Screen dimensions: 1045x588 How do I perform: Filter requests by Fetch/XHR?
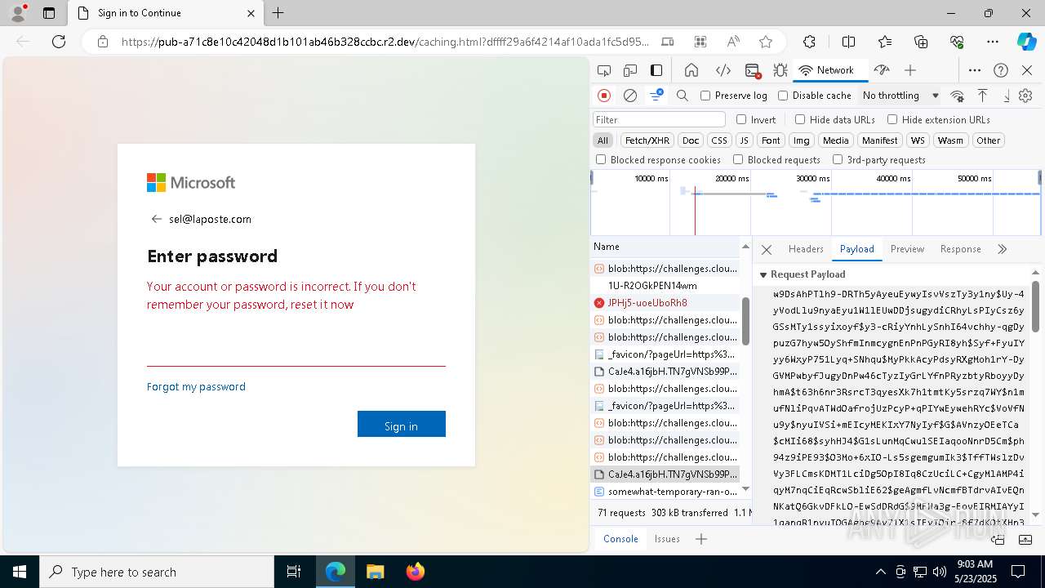point(647,140)
